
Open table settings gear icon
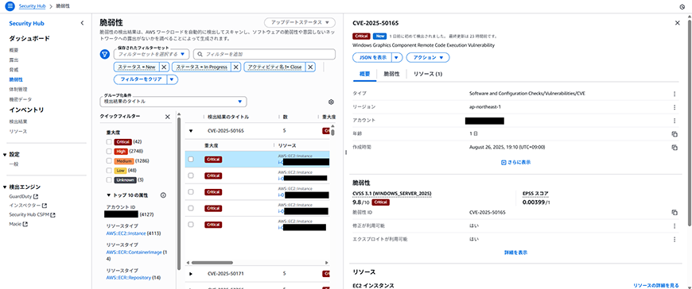(x=331, y=102)
